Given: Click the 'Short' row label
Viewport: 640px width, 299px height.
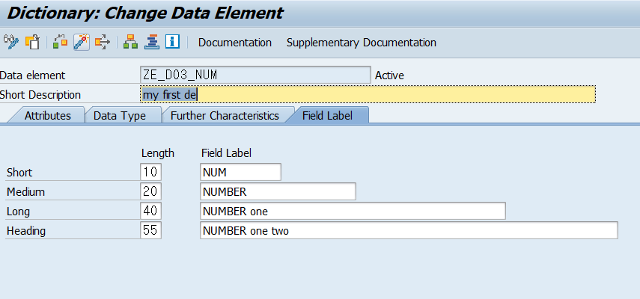Looking at the screenshot, I should click(19, 173).
